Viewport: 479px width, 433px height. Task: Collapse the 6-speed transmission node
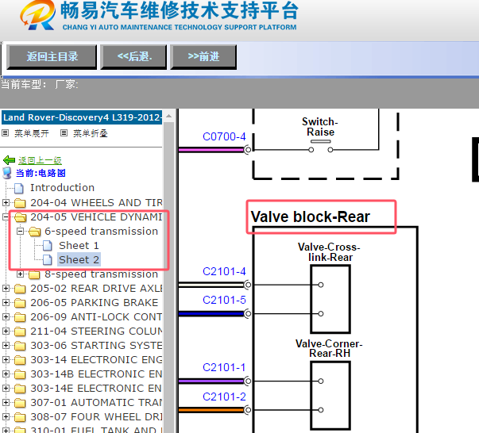pyautogui.click(x=20, y=231)
